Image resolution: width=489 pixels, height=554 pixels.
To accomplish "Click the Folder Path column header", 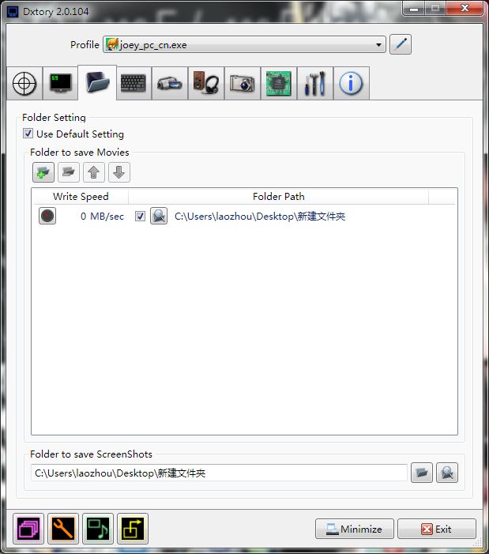I will coord(279,197).
